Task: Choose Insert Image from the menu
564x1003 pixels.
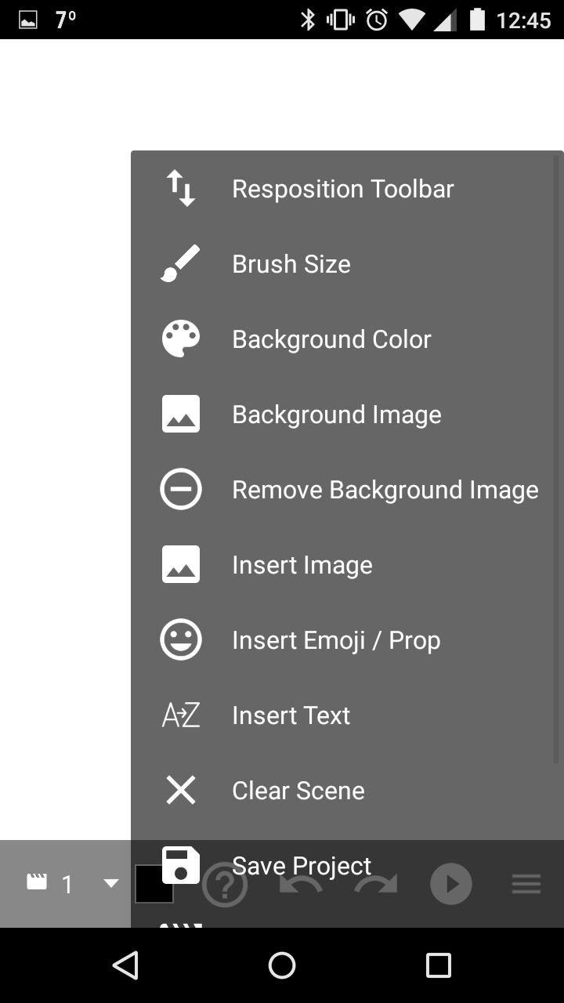Action: click(x=347, y=565)
